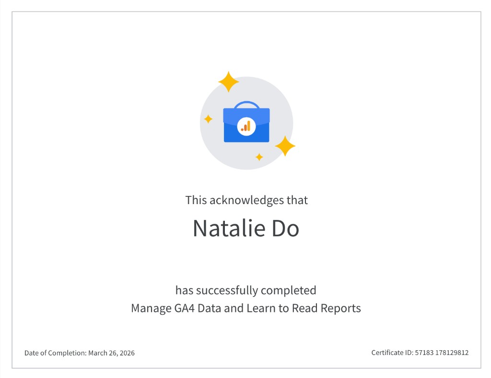Click the recipient name "Natalie Do"

click(246, 228)
